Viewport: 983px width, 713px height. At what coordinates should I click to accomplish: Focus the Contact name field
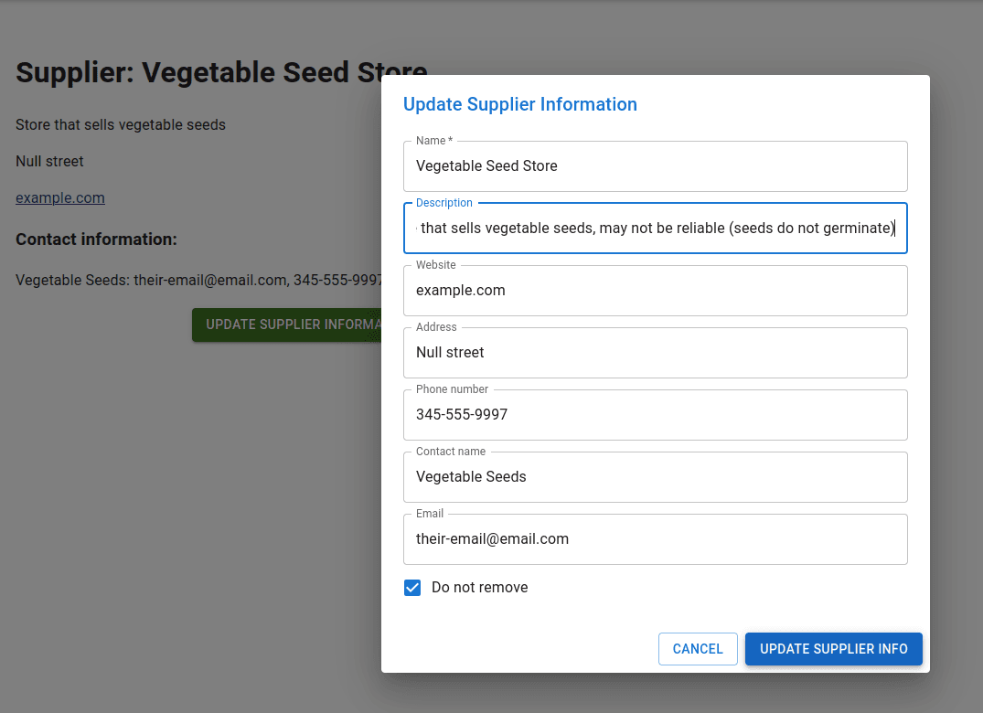pos(655,477)
